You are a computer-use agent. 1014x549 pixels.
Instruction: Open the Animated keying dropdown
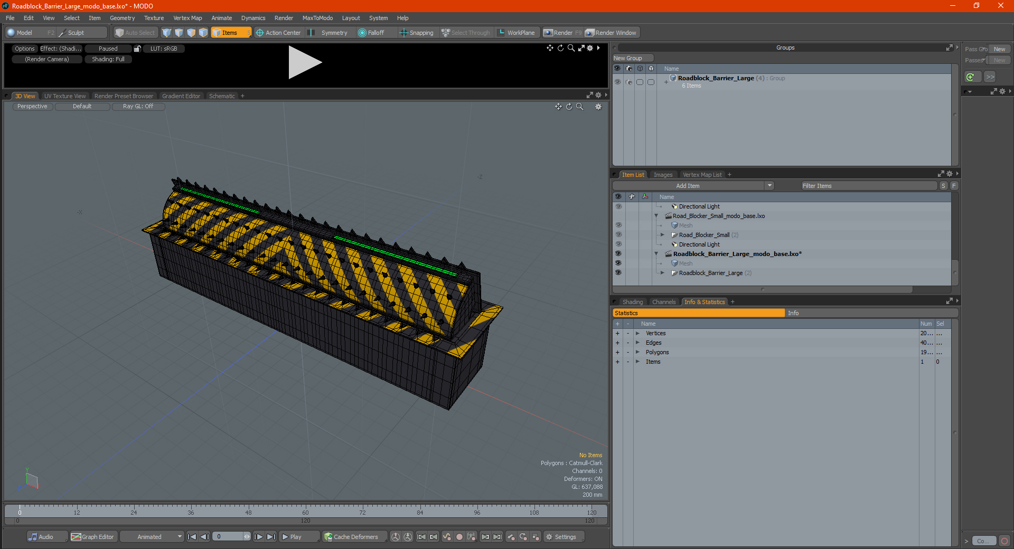point(152,537)
